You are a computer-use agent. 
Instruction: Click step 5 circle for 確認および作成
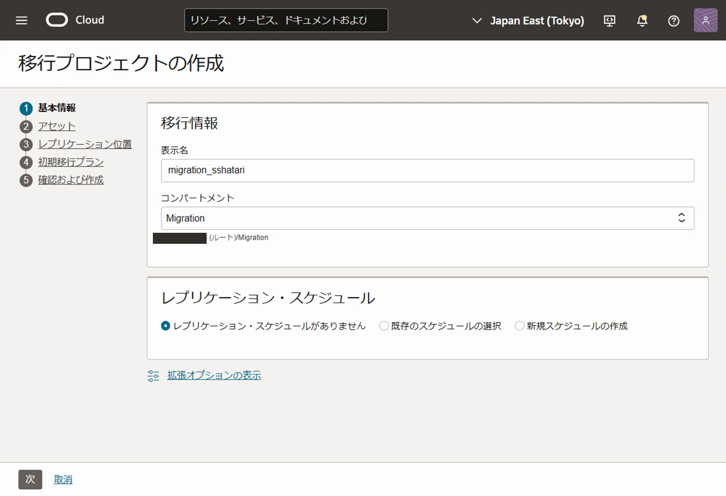point(26,180)
